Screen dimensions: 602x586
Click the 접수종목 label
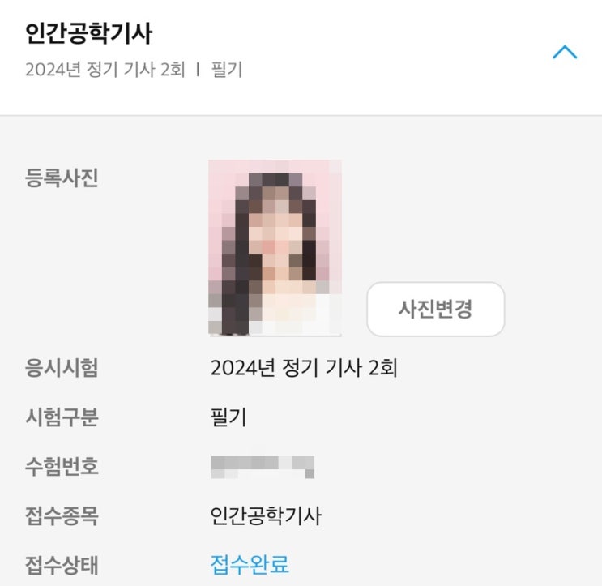click(62, 515)
